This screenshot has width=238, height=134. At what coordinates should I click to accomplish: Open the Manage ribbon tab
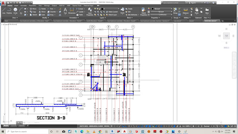[47, 6]
